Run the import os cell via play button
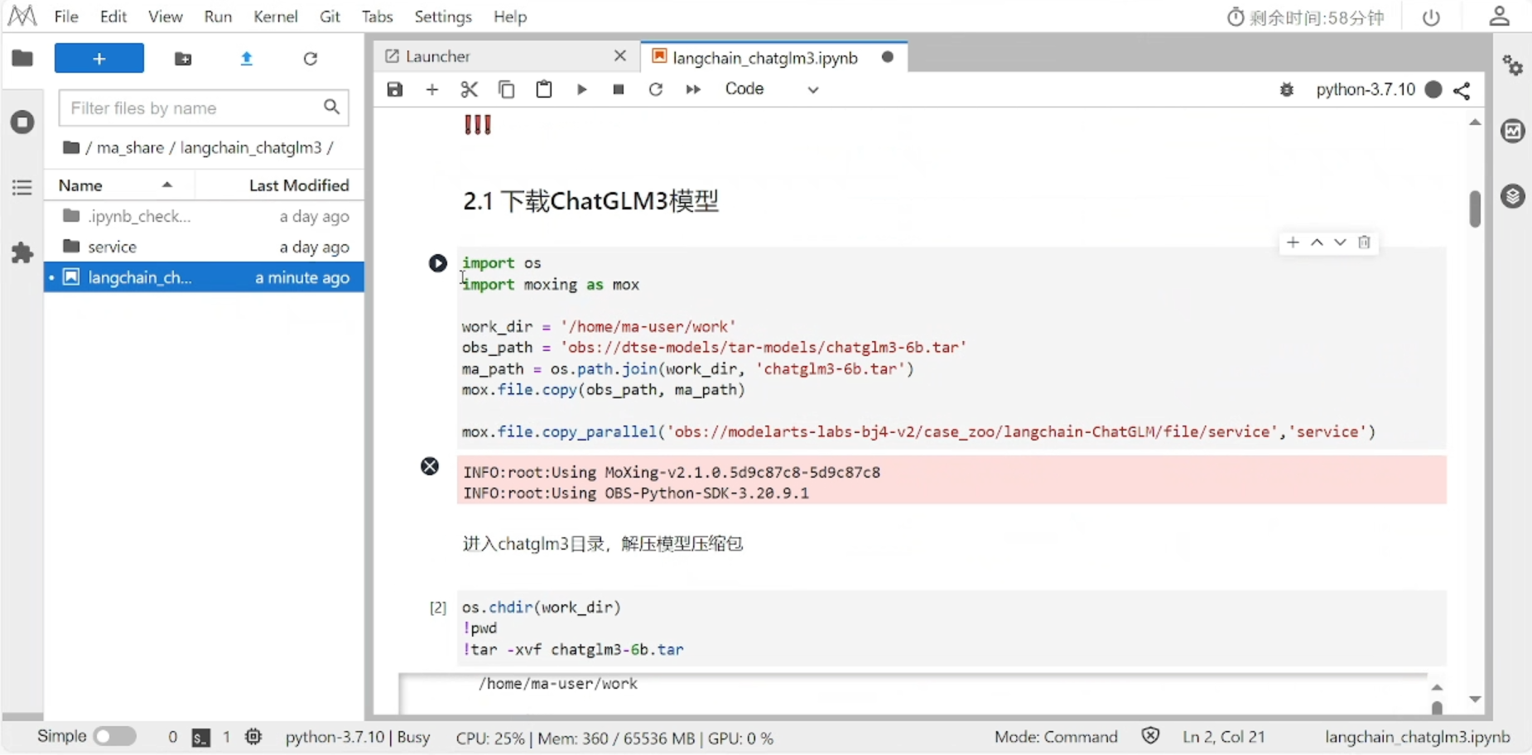 coord(438,263)
